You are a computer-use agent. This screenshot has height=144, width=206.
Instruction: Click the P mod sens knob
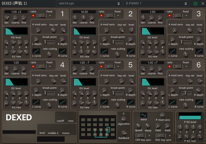pos(163,115)
